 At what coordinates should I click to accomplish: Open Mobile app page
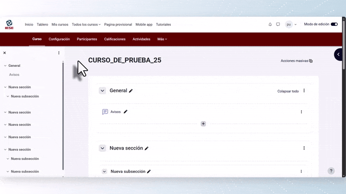(x=144, y=25)
